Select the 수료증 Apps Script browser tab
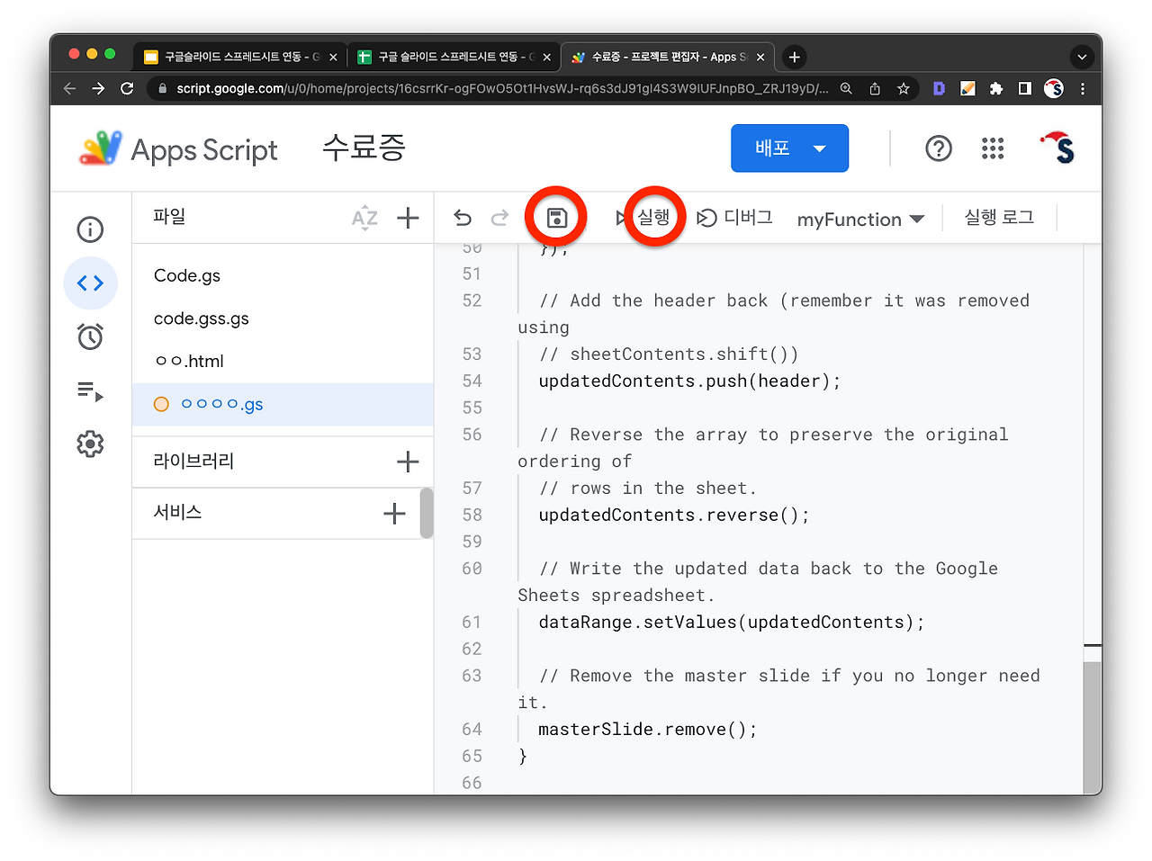 668,57
